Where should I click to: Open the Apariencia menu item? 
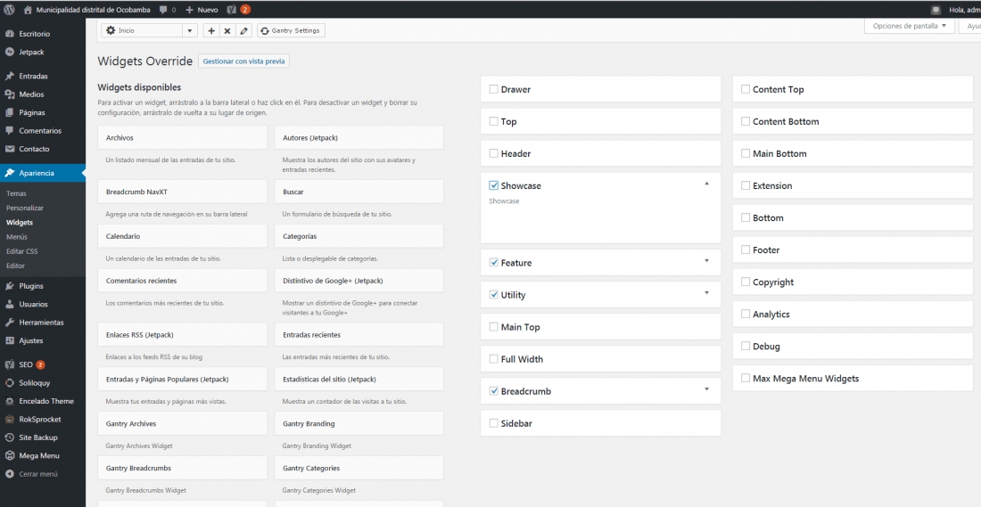pos(43,173)
